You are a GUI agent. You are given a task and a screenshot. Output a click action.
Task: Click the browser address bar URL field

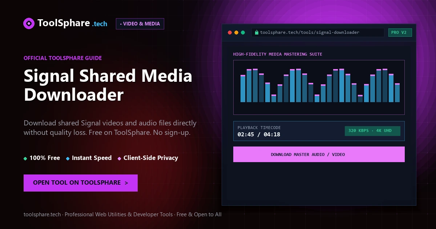click(x=318, y=32)
